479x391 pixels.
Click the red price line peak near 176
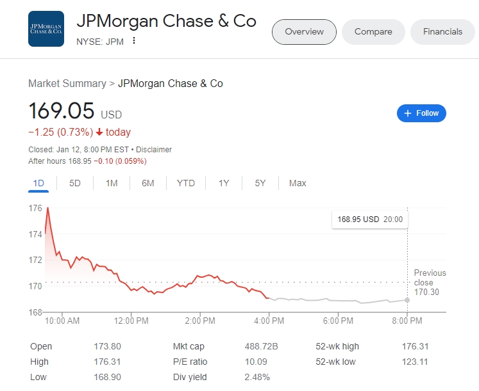[47, 209]
